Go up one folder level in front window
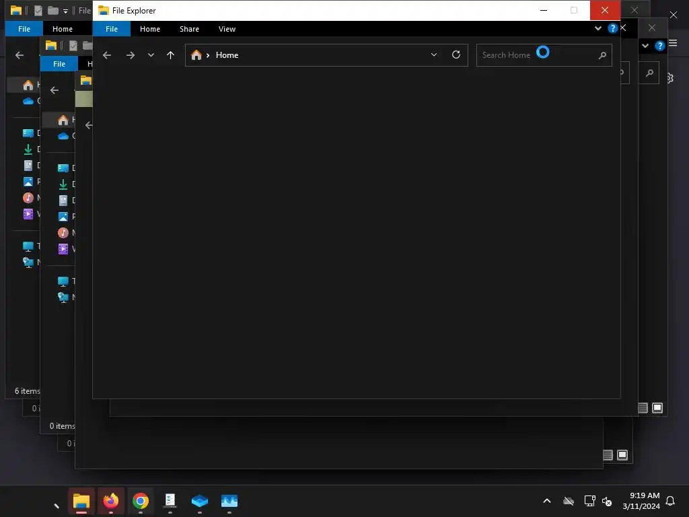This screenshot has width=689, height=517. coord(170,55)
